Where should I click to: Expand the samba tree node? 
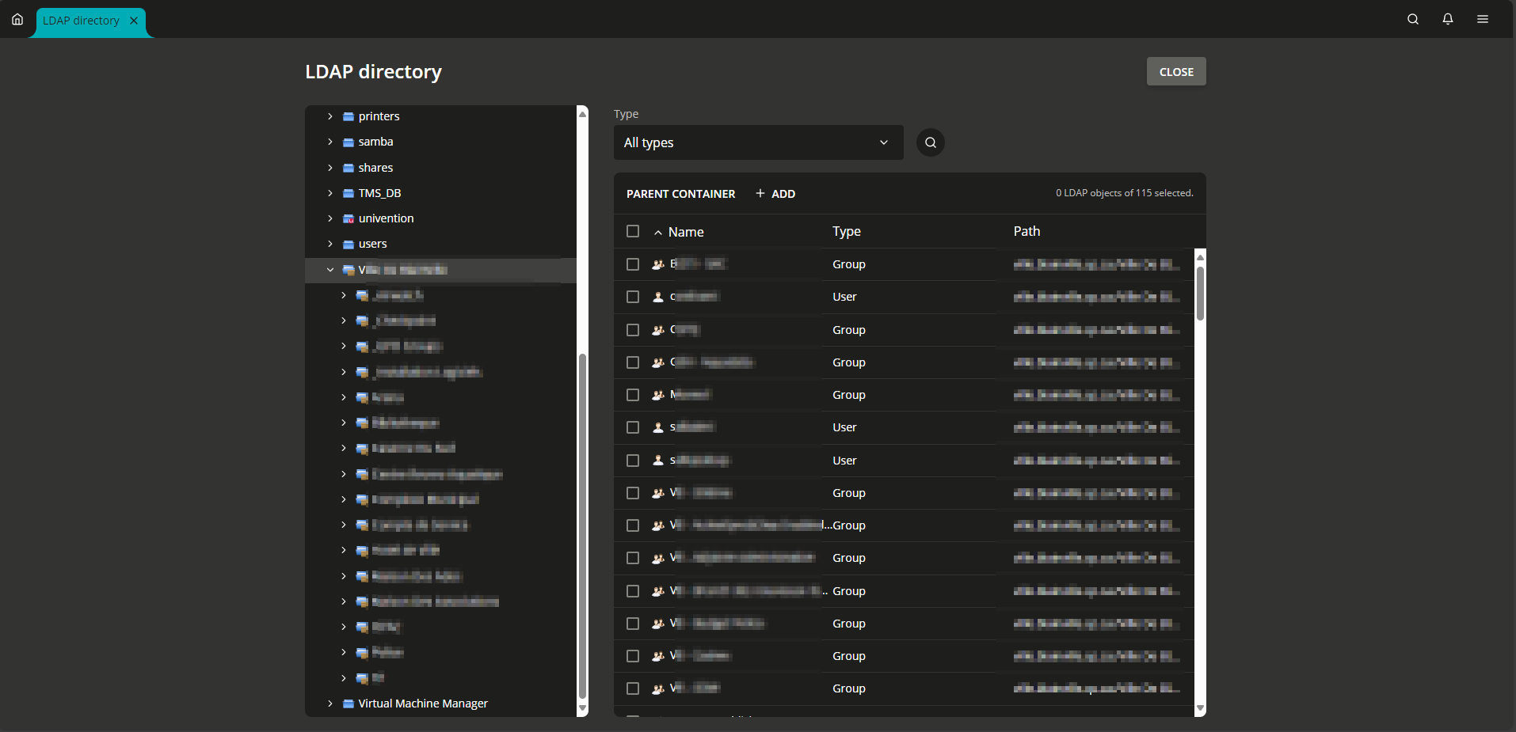[x=330, y=142]
